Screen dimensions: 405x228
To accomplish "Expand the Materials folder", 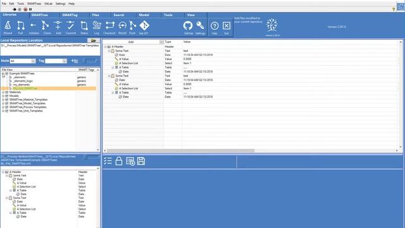I will (x=3, y=92).
